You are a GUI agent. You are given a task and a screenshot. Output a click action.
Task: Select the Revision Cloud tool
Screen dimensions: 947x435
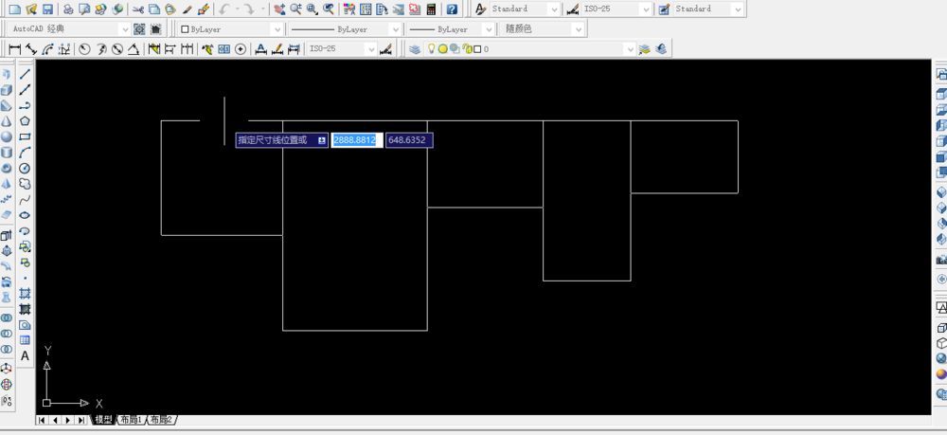coord(25,184)
